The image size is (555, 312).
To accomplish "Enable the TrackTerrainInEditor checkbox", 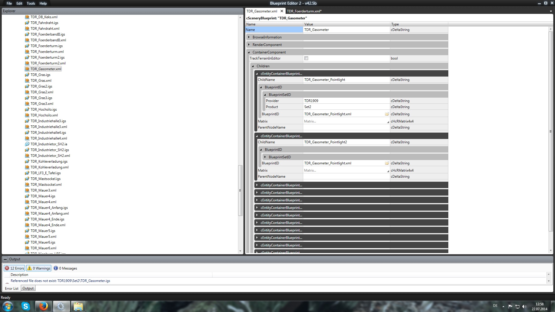I will [x=306, y=58].
